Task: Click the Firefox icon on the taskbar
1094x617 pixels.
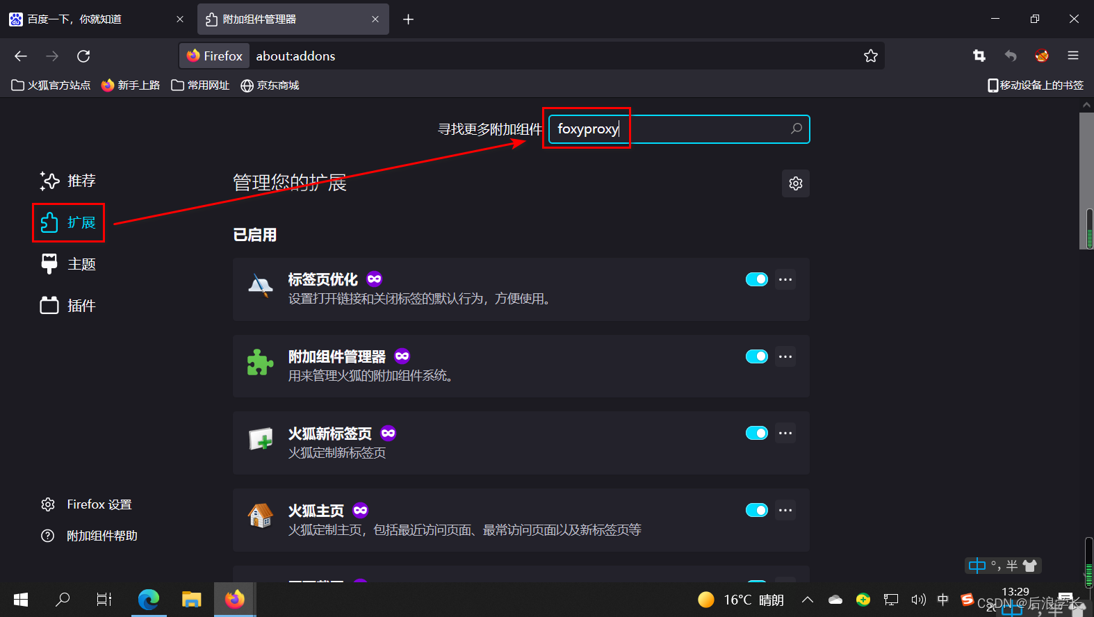Action: (x=235, y=599)
